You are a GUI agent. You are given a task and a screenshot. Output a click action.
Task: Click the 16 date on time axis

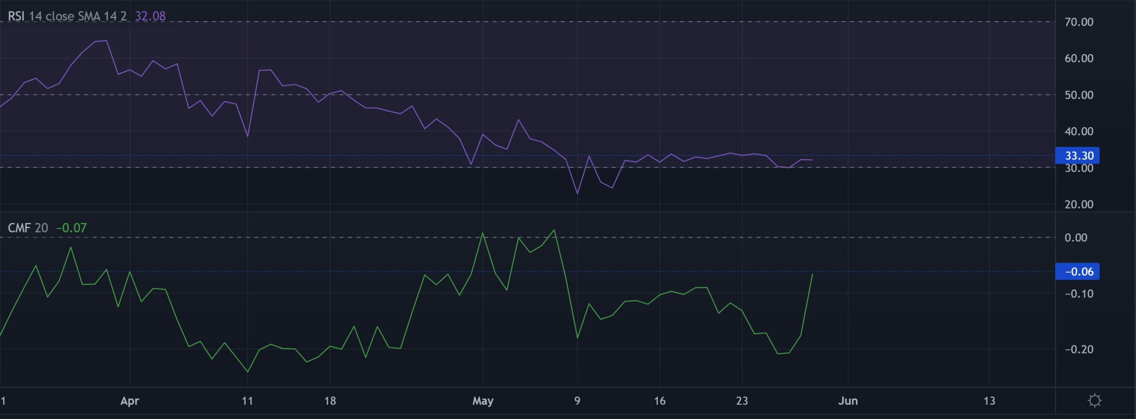660,401
